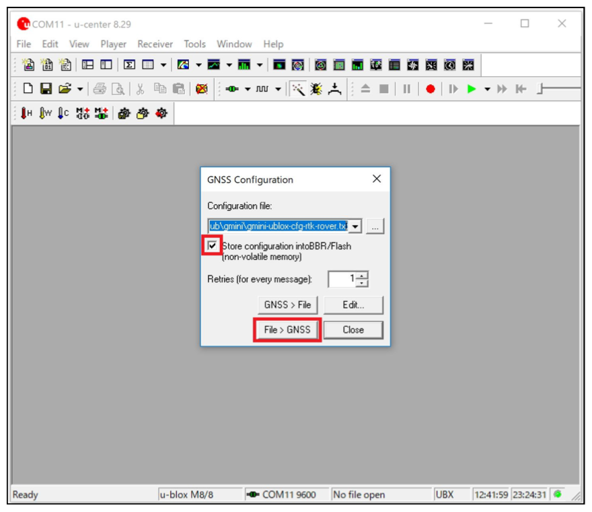The height and width of the screenshot is (512, 592).
Task: Open the Map view icon
Action: 183,65
